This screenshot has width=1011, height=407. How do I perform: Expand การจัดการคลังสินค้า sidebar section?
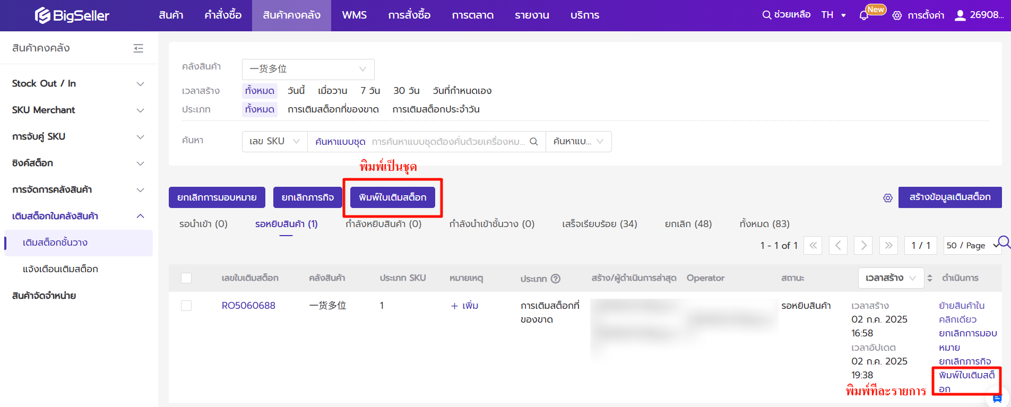point(79,189)
